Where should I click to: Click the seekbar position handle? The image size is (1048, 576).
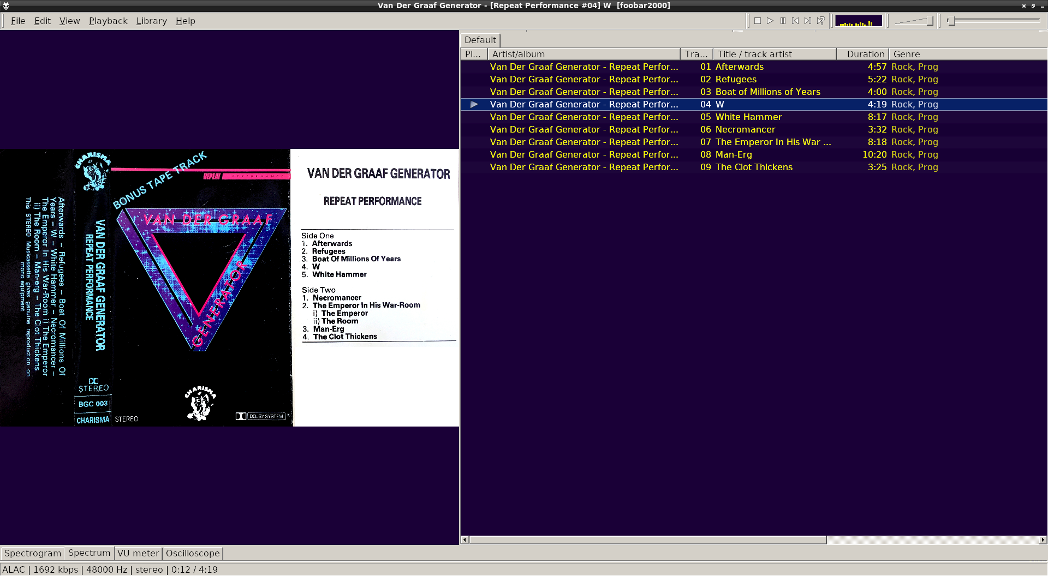(951, 21)
